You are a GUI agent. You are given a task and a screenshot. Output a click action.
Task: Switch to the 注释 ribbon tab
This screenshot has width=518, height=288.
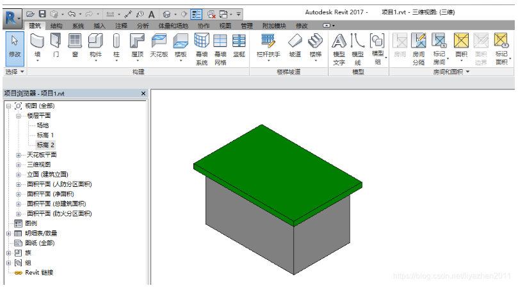click(x=121, y=26)
